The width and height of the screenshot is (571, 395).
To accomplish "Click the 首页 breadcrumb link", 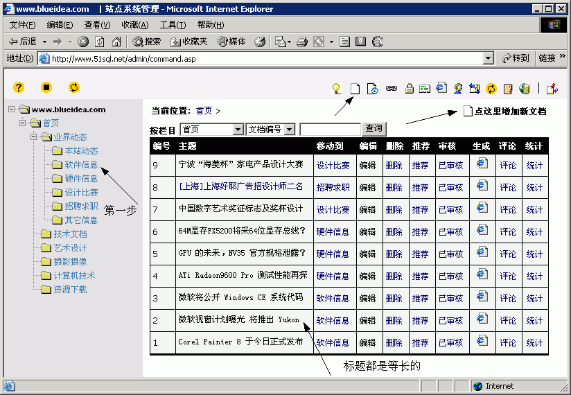I will tap(204, 111).
